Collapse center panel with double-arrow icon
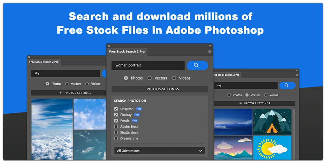The height and width of the screenshot is (163, 326). pyautogui.click(x=210, y=46)
